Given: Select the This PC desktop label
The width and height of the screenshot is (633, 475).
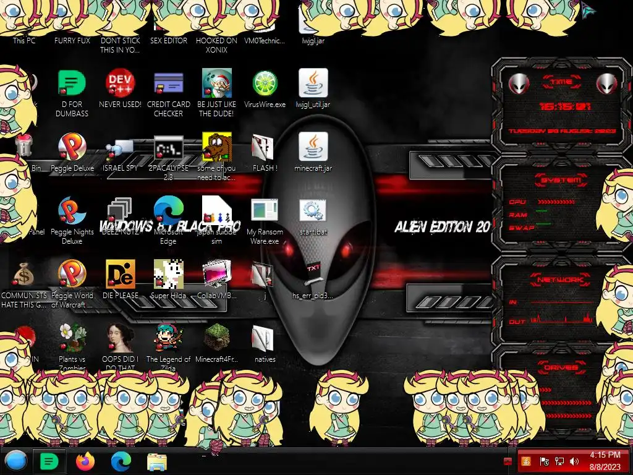Looking at the screenshot, I should [x=24, y=41].
